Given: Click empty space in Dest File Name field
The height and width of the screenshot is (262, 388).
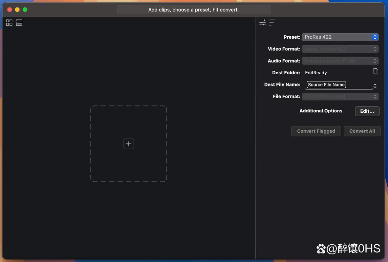Looking at the screenshot, I should (x=359, y=85).
